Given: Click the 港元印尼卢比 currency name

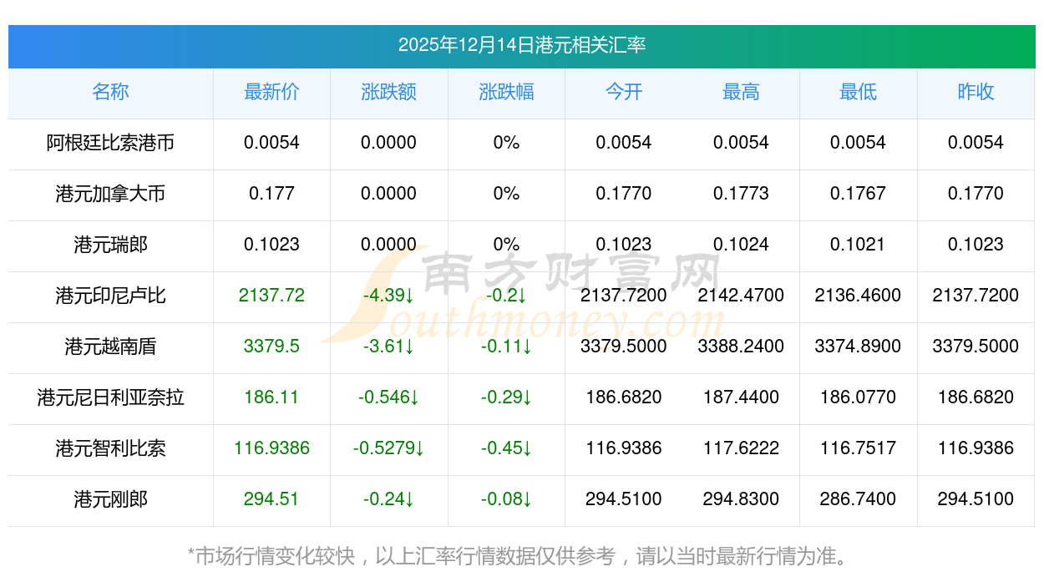Looking at the screenshot, I should click(110, 296).
